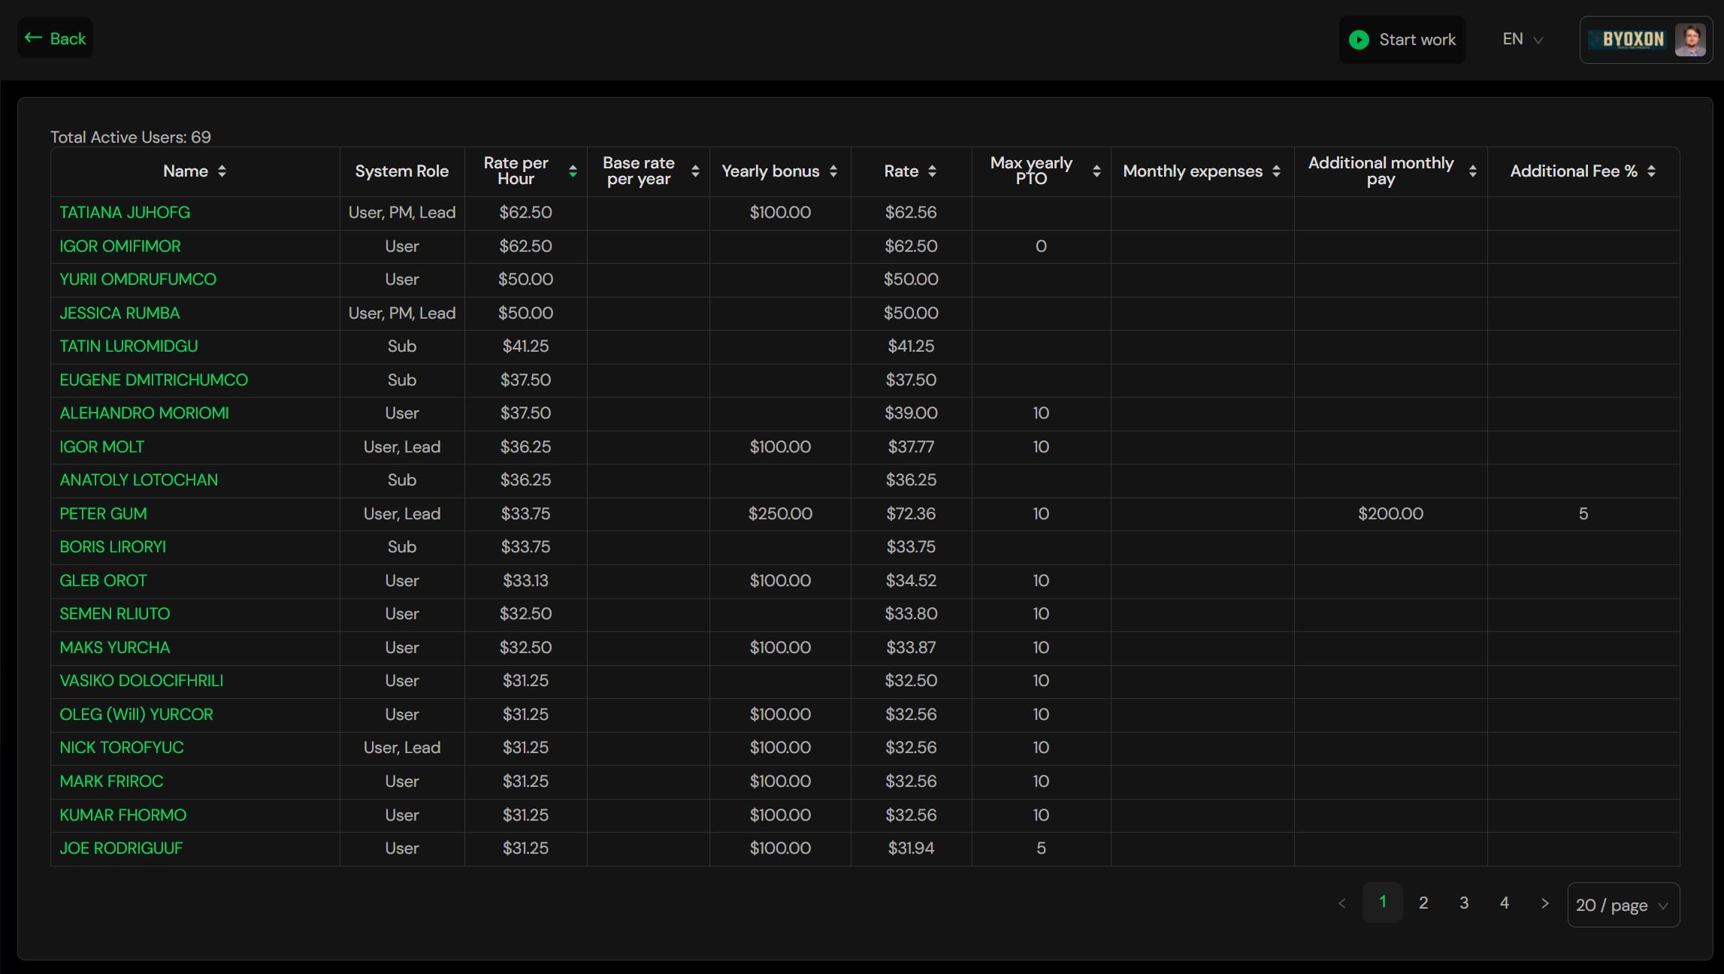Sort by Additional monthly pay

pos(1472,171)
